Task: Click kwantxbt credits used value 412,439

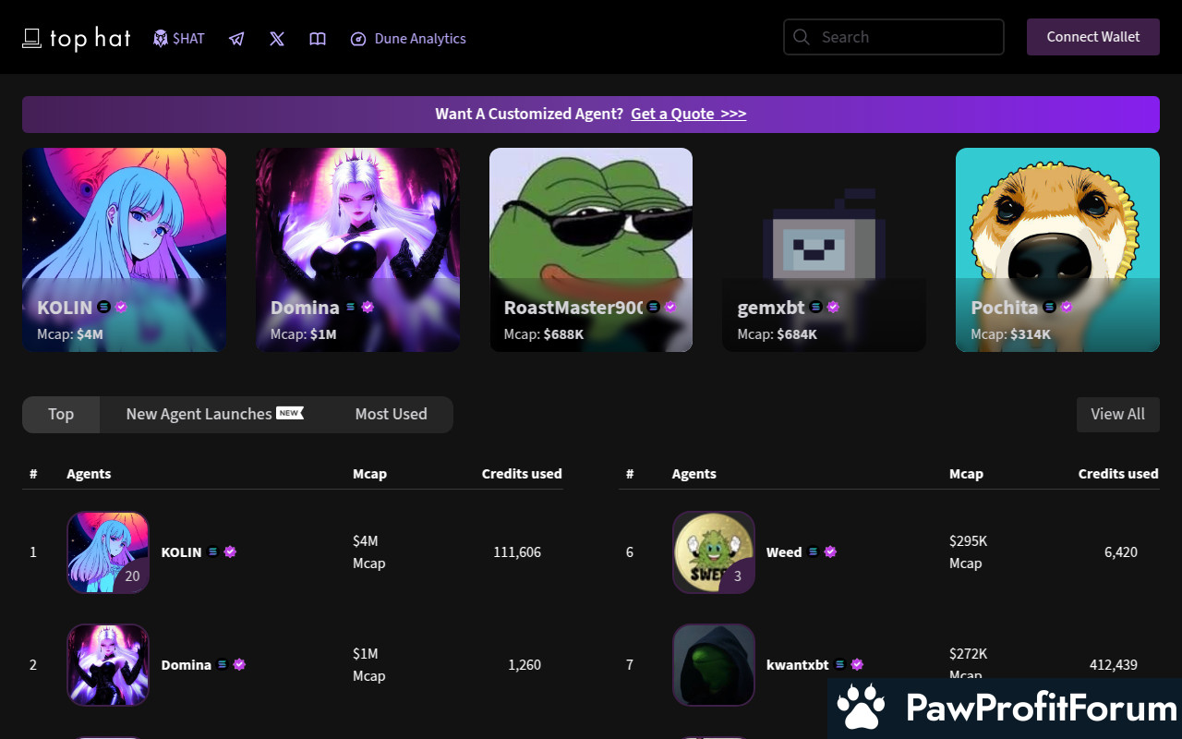Action: coord(1114,665)
